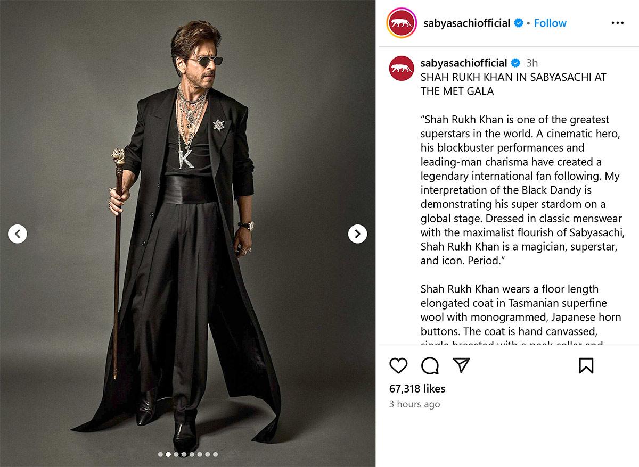This screenshot has width=639, height=467.
Task: Open comments with the speech bubble icon
Action: 430,365
